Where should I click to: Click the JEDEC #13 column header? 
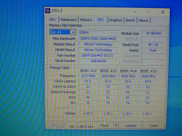pyautogui.click(x=108, y=71)
